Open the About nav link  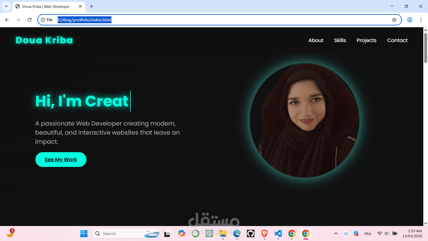pos(316,40)
